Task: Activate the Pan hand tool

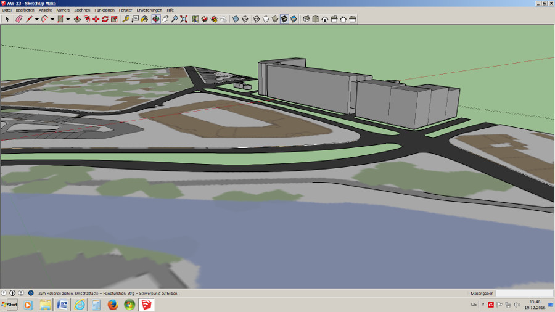Action: [x=165, y=19]
